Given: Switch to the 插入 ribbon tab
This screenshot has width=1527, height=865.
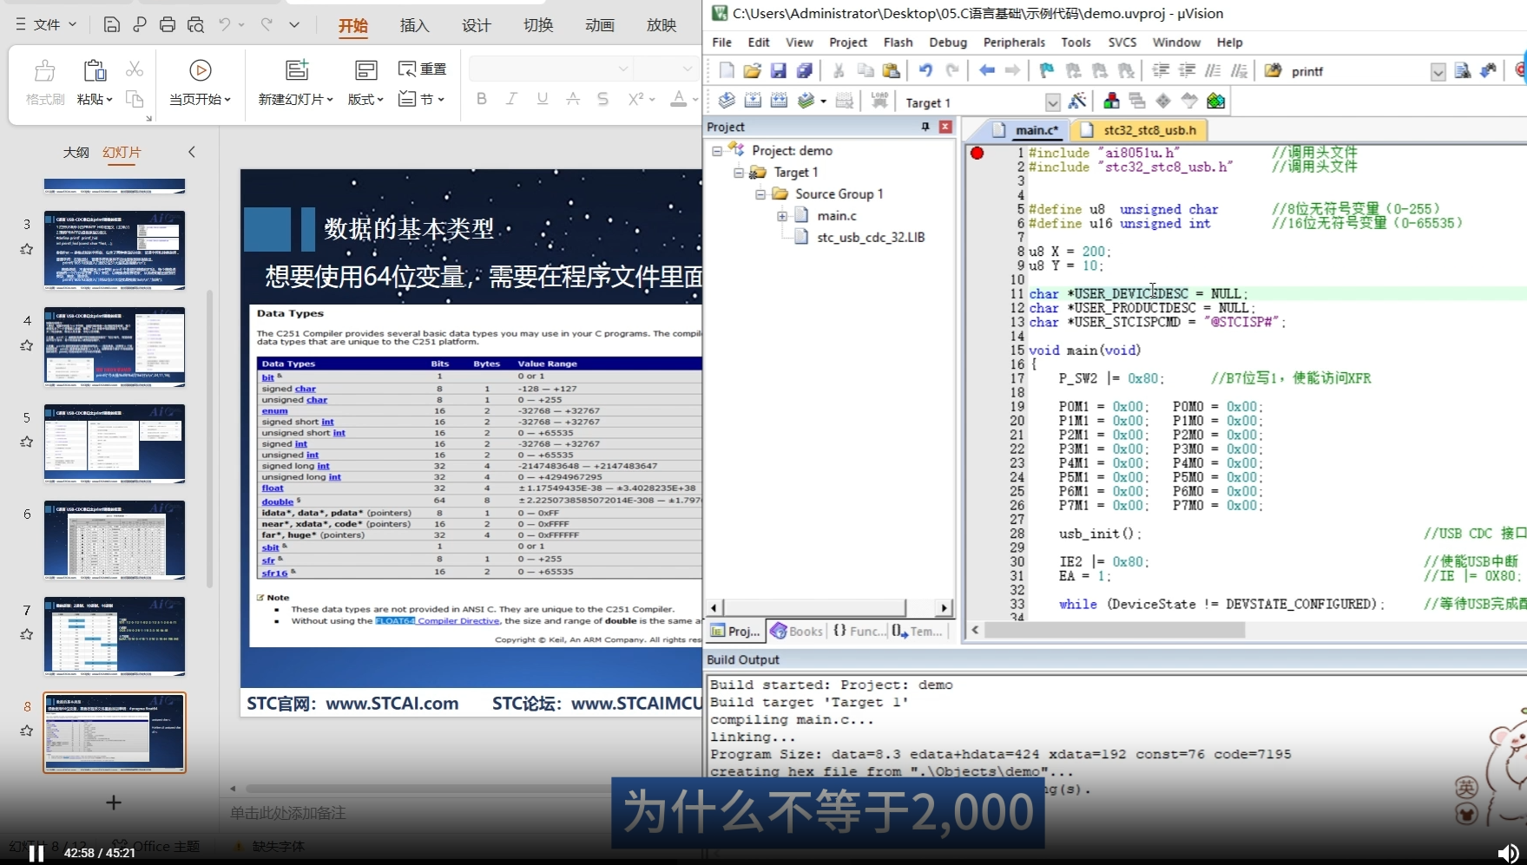Looking at the screenshot, I should pos(414,26).
